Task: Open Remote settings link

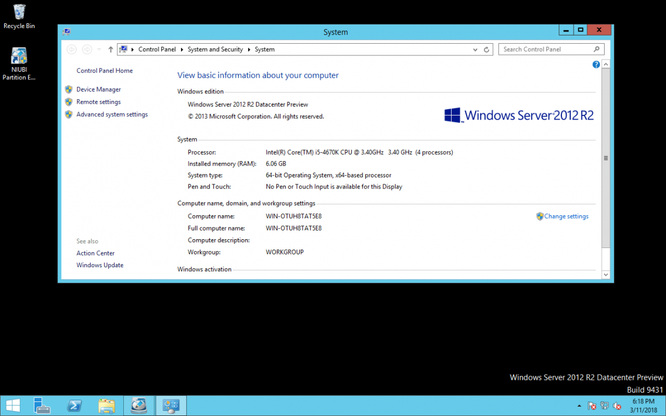Action: pos(99,102)
